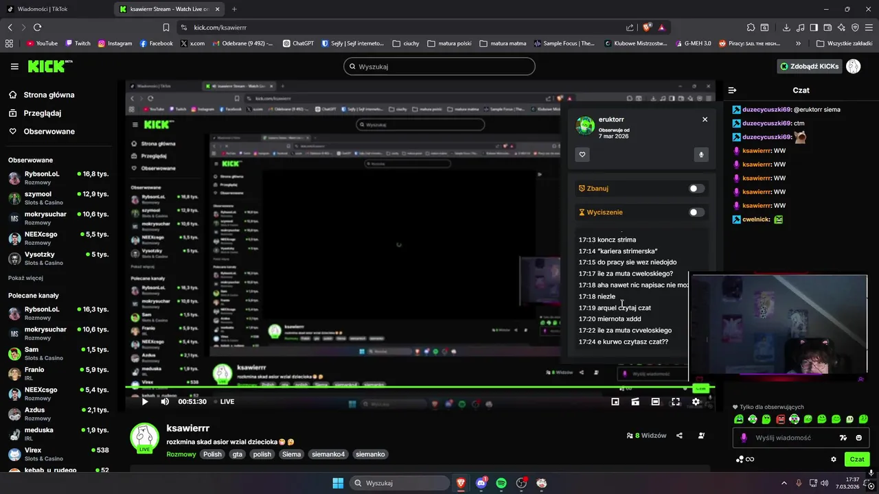Play the stream video
The image size is (879, 494).
point(145,401)
